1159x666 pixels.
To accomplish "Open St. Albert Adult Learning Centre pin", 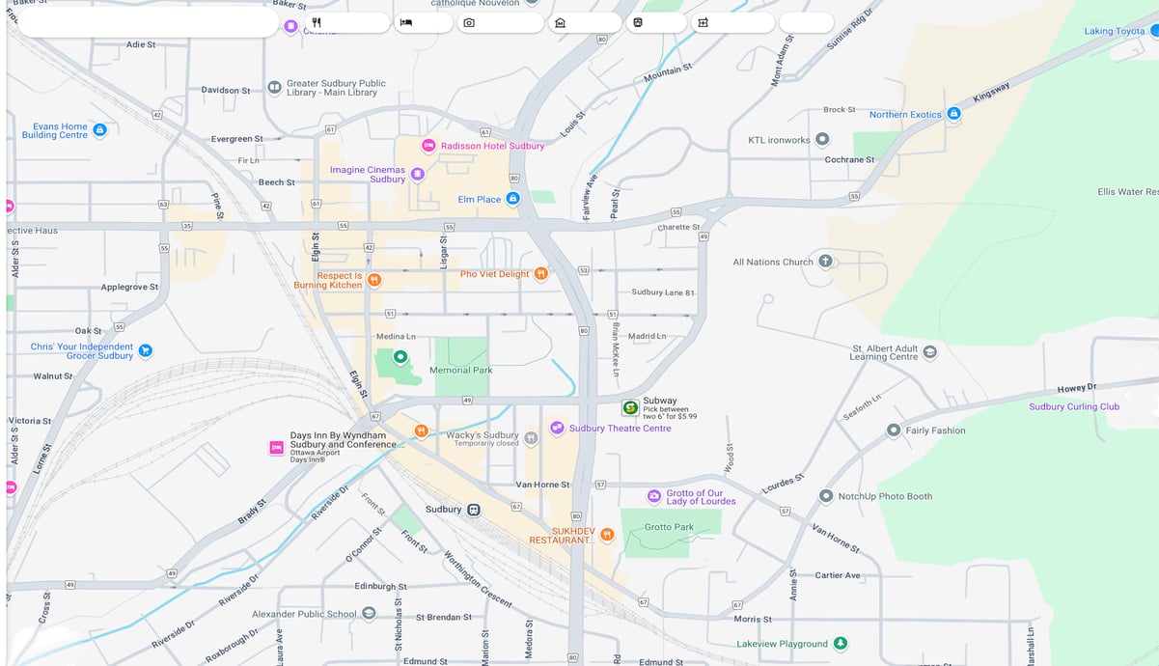I will pos(929,352).
